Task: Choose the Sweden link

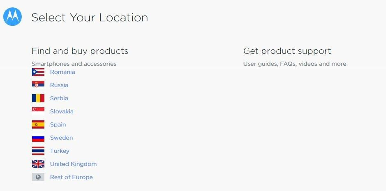Action: point(62,138)
